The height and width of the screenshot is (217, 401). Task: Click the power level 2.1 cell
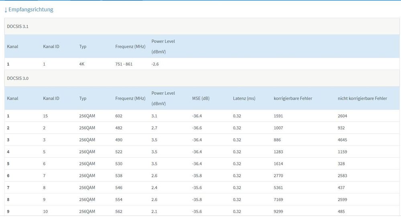[155, 212]
